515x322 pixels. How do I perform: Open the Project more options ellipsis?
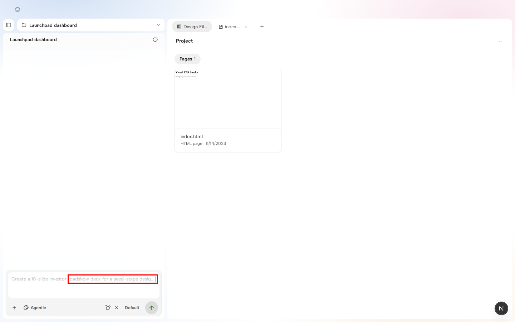tap(500, 41)
